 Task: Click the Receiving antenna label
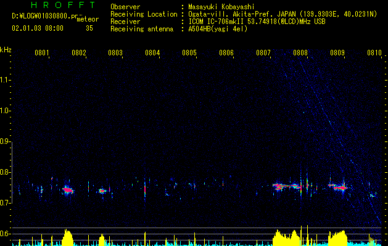142,29
